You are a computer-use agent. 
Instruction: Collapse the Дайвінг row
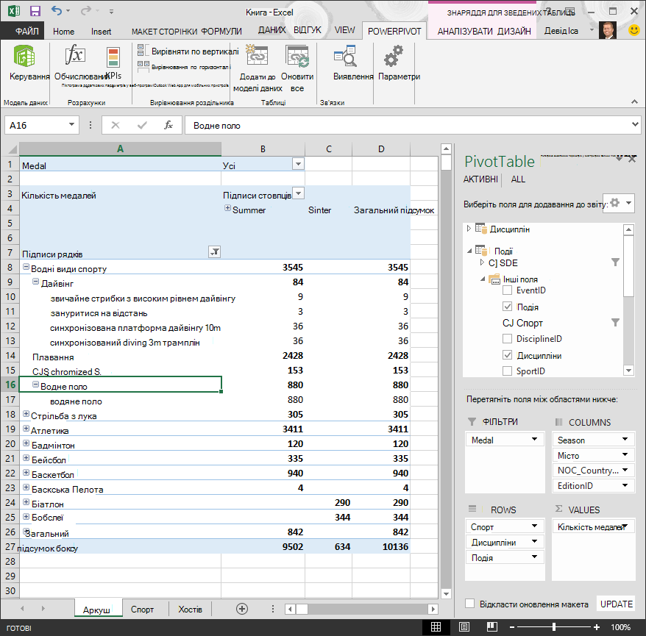pyautogui.click(x=36, y=282)
